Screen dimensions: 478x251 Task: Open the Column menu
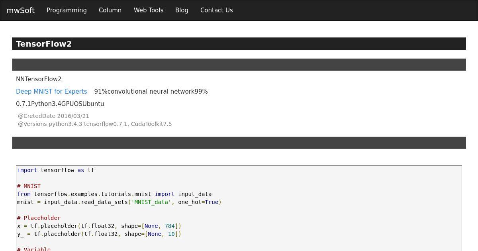(x=110, y=10)
